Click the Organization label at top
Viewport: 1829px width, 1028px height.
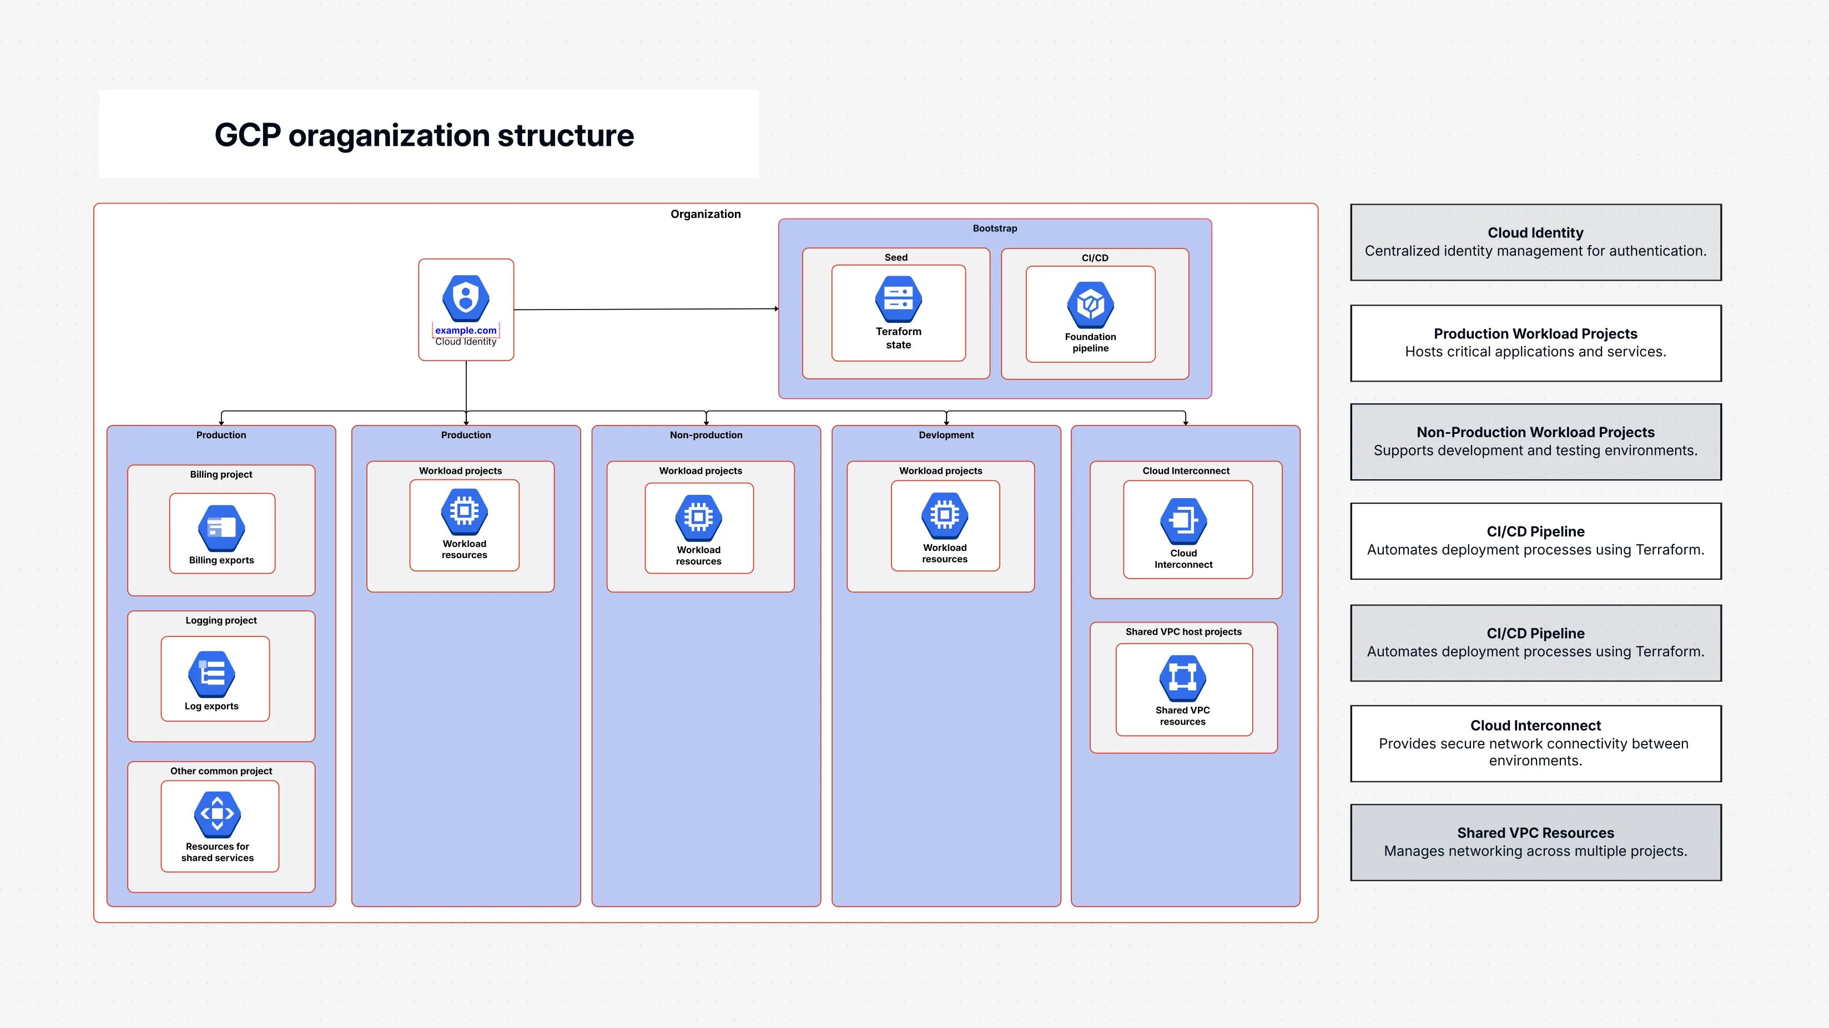(x=705, y=214)
